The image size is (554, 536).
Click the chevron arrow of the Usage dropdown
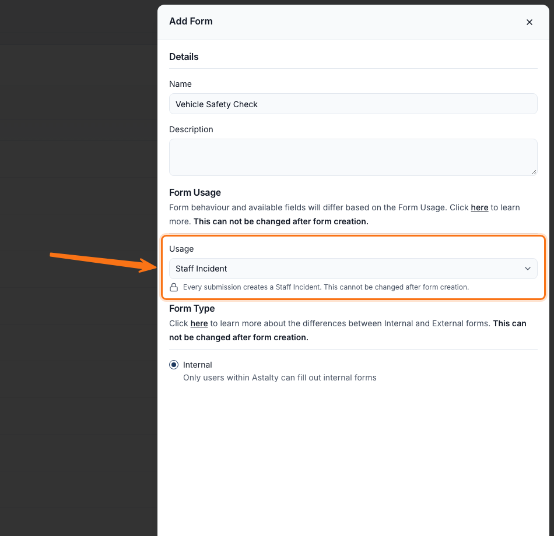pos(528,269)
